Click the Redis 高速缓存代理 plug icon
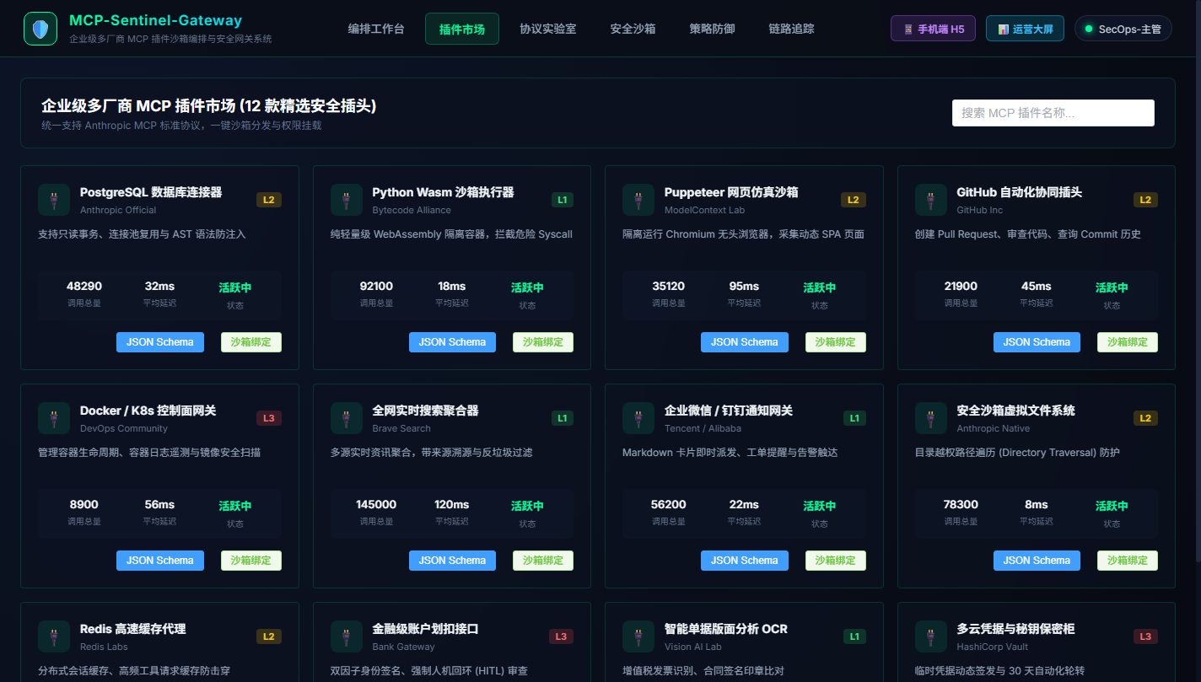 pyautogui.click(x=54, y=636)
